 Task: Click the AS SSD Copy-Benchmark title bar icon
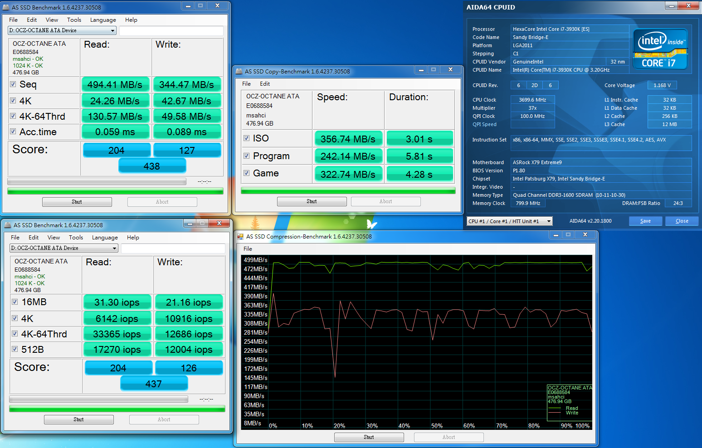coord(239,71)
